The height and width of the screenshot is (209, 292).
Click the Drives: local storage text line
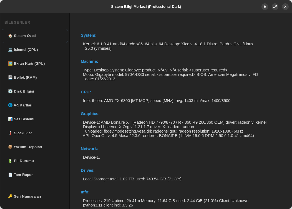pos(132,179)
